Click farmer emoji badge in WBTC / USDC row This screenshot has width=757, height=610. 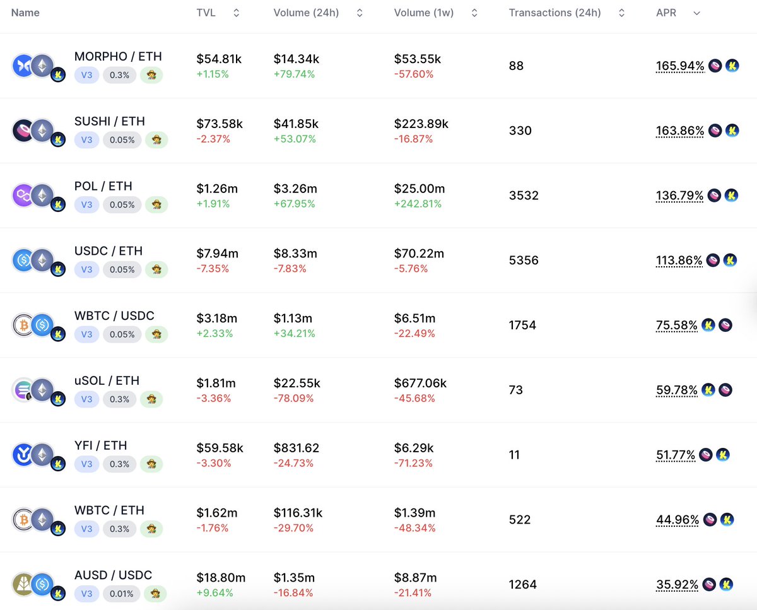pos(156,334)
